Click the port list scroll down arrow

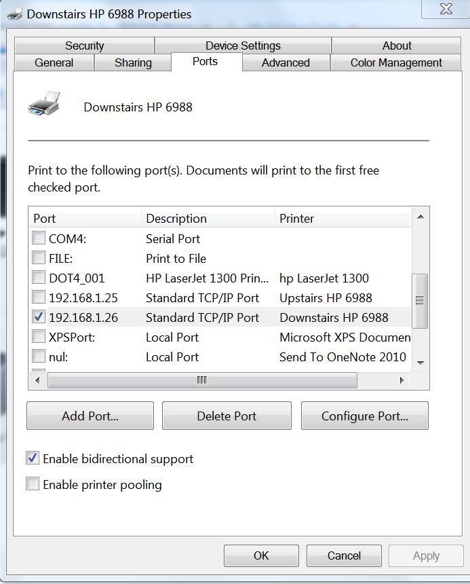[420, 363]
